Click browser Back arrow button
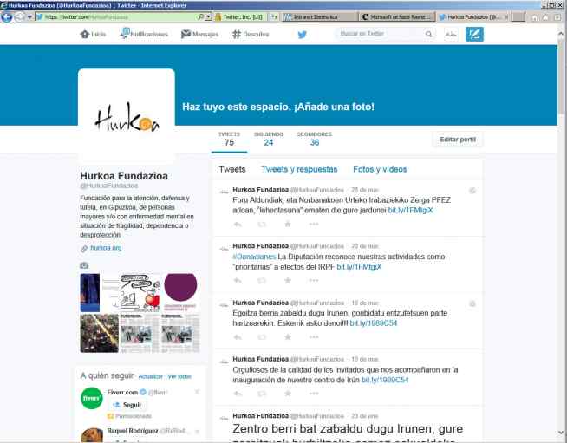The height and width of the screenshot is (443, 567). point(7,17)
